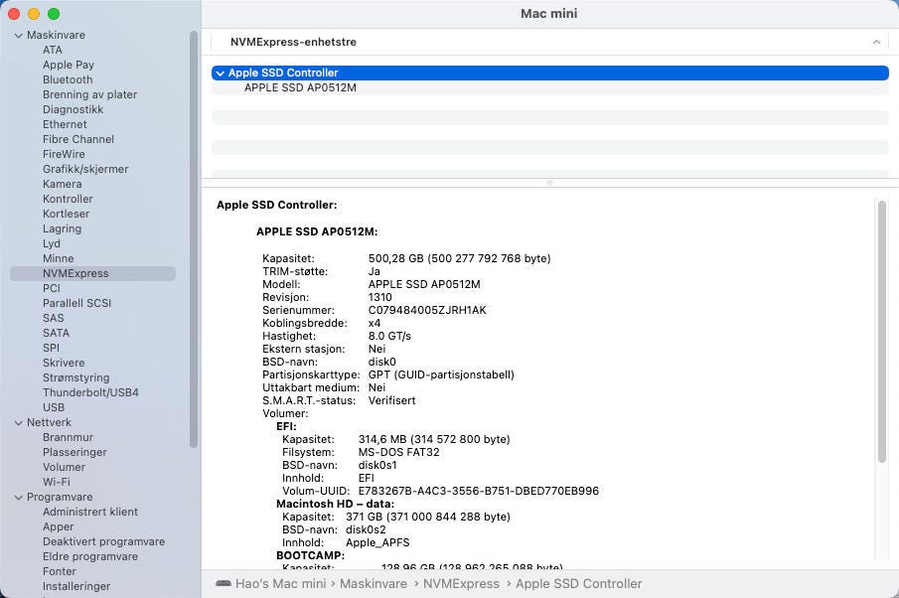This screenshot has width=899, height=598.
Task: Collapse the Programvare section in sidebar
Action: [18, 498]
